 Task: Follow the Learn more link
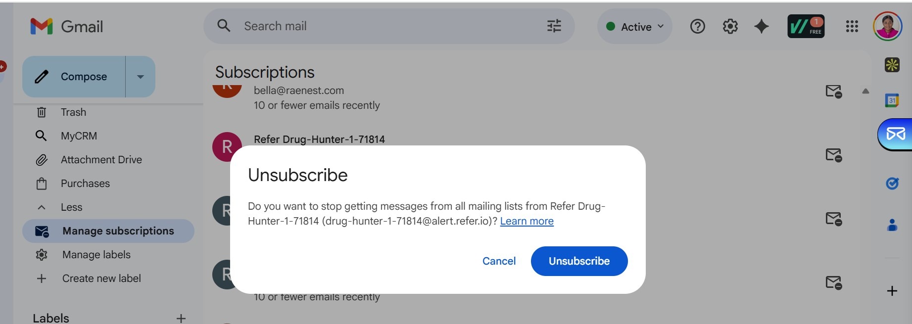point(527,221)
